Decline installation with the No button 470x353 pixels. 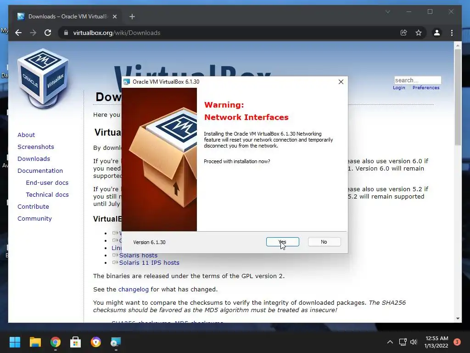[x=324, y=242]
